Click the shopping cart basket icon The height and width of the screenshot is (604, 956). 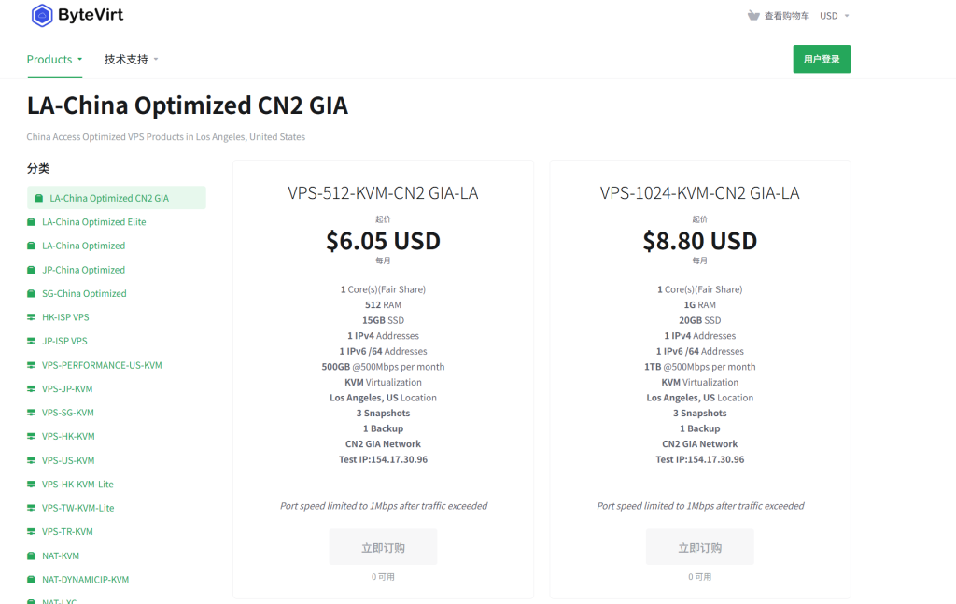pos(753,16)
